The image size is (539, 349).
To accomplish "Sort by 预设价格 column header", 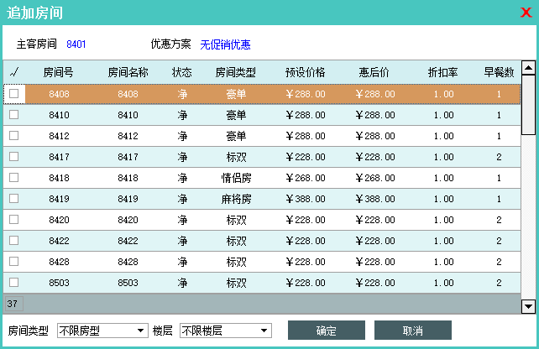I will [x=305, y=72].
